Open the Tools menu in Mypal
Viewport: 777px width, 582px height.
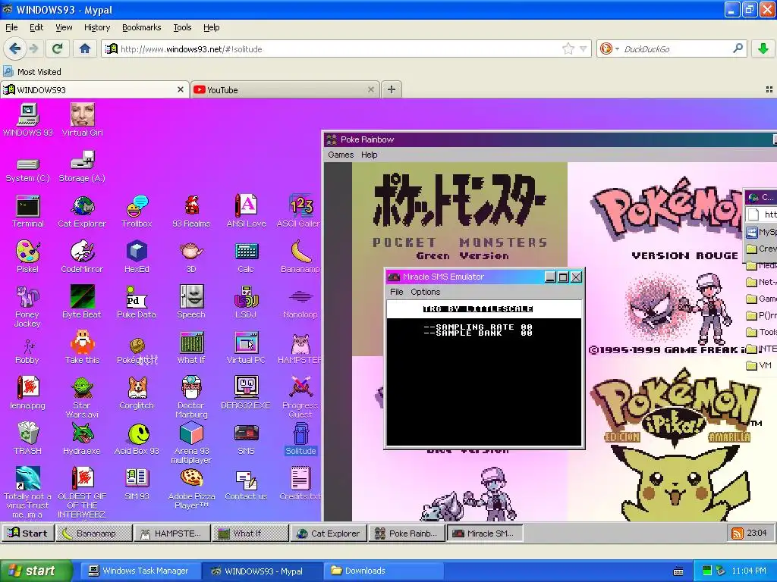pyautogui.click(x=182, y=27)
